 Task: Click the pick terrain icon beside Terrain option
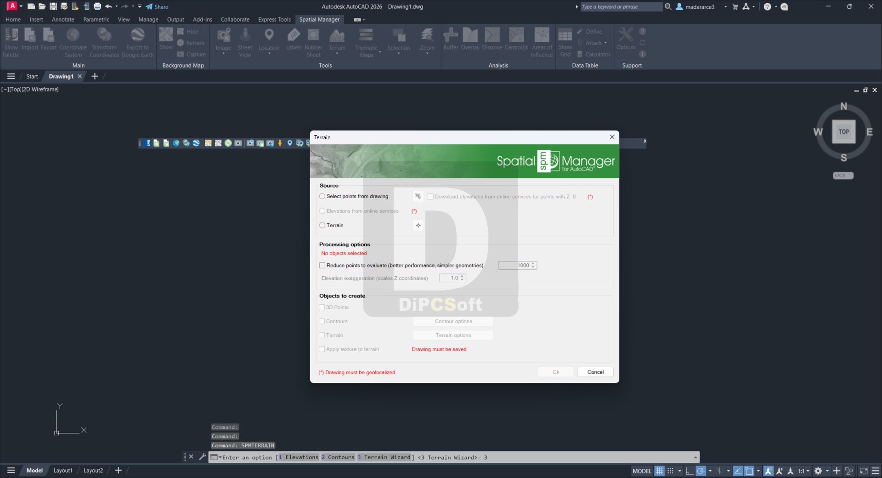tap(418, 225)
